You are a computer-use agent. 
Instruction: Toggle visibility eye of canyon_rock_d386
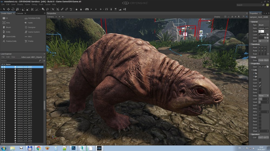2,69
